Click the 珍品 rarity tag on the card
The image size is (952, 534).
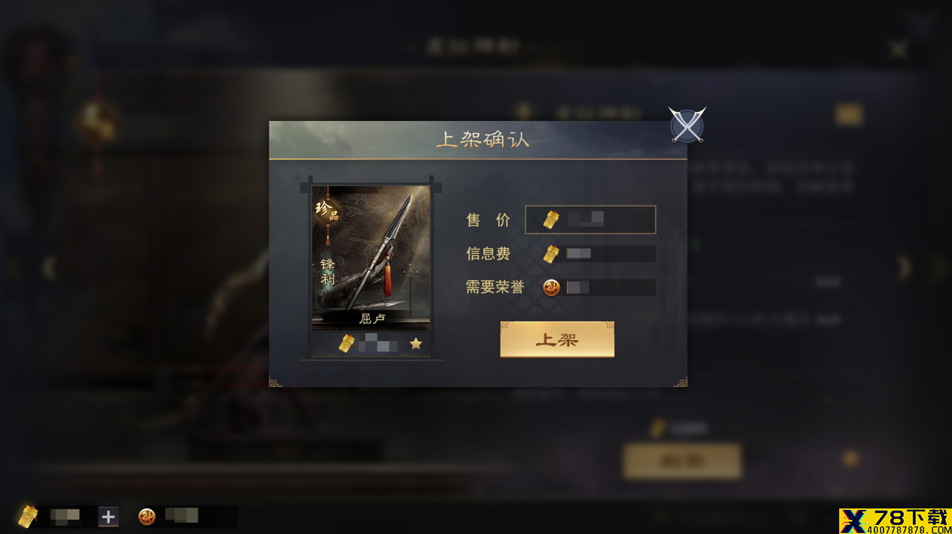(x=327, y=210)
